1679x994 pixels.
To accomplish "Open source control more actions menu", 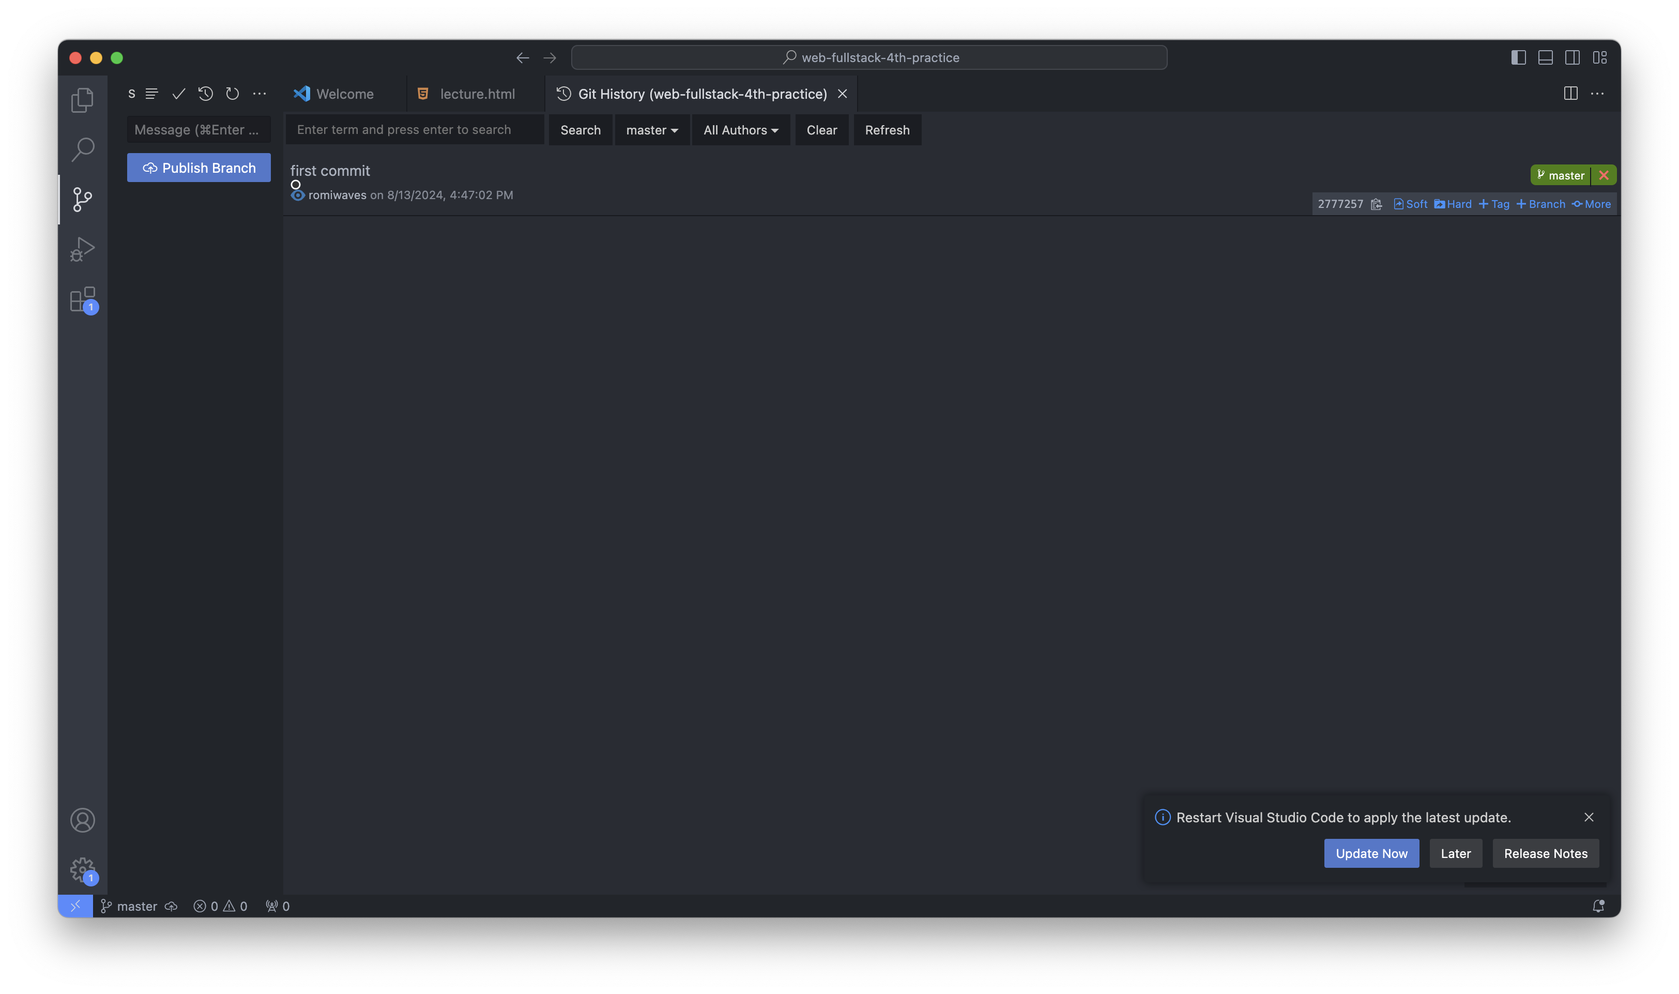I will point(259,94).
